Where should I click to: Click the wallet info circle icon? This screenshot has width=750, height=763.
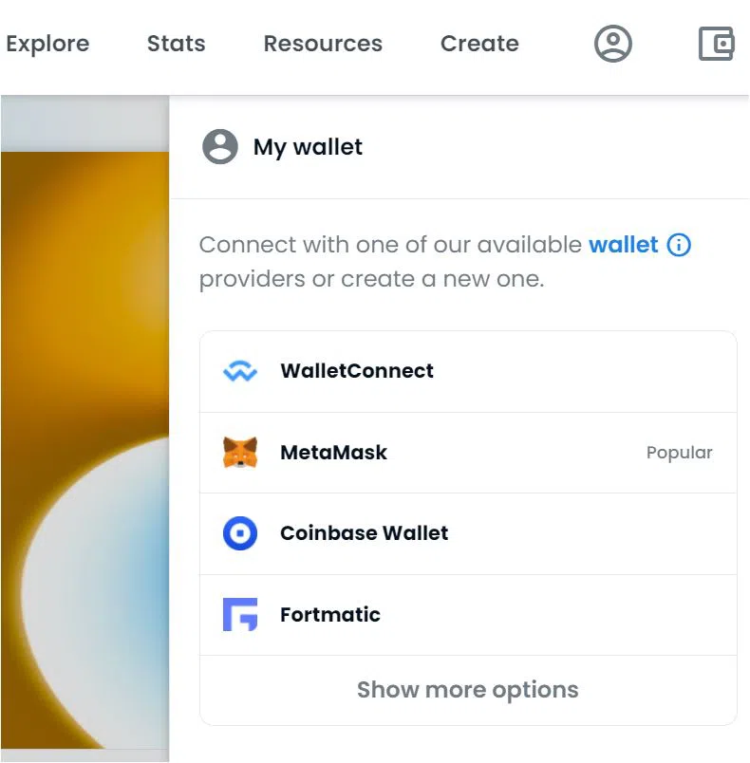(679, 245)
